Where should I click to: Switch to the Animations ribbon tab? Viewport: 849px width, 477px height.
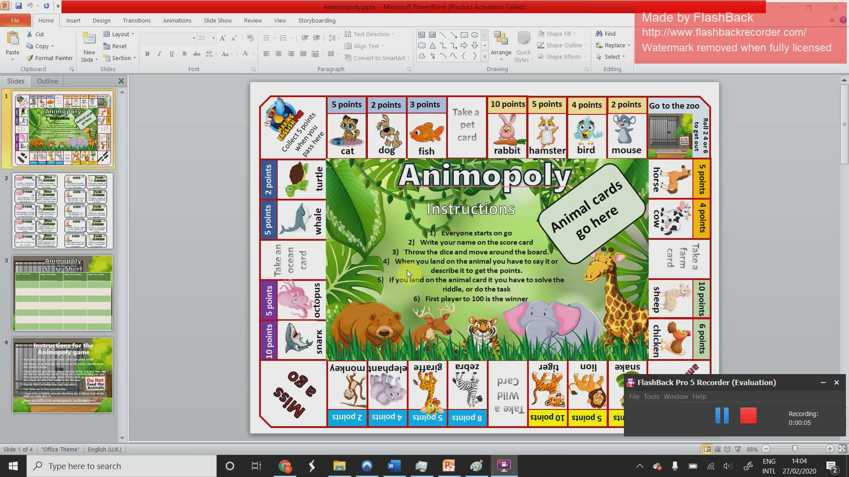click(x=177, y=20)
